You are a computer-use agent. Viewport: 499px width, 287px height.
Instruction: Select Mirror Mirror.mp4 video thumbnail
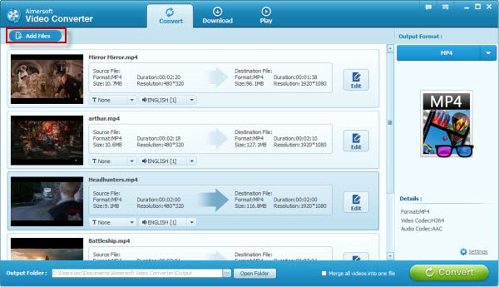pyautogui.click(x=47, y=79)
